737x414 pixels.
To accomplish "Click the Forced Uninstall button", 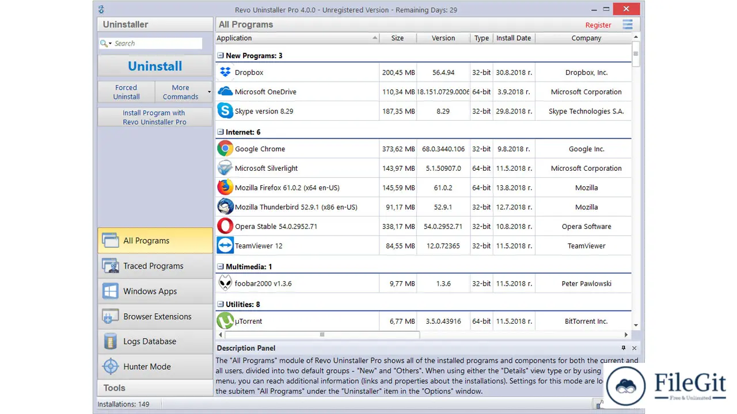I will [x=126, y=92].
